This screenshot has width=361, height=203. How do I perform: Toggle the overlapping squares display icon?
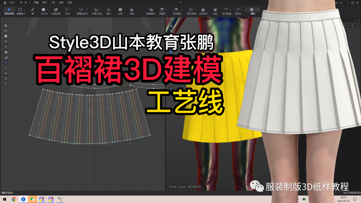[6, 52]
